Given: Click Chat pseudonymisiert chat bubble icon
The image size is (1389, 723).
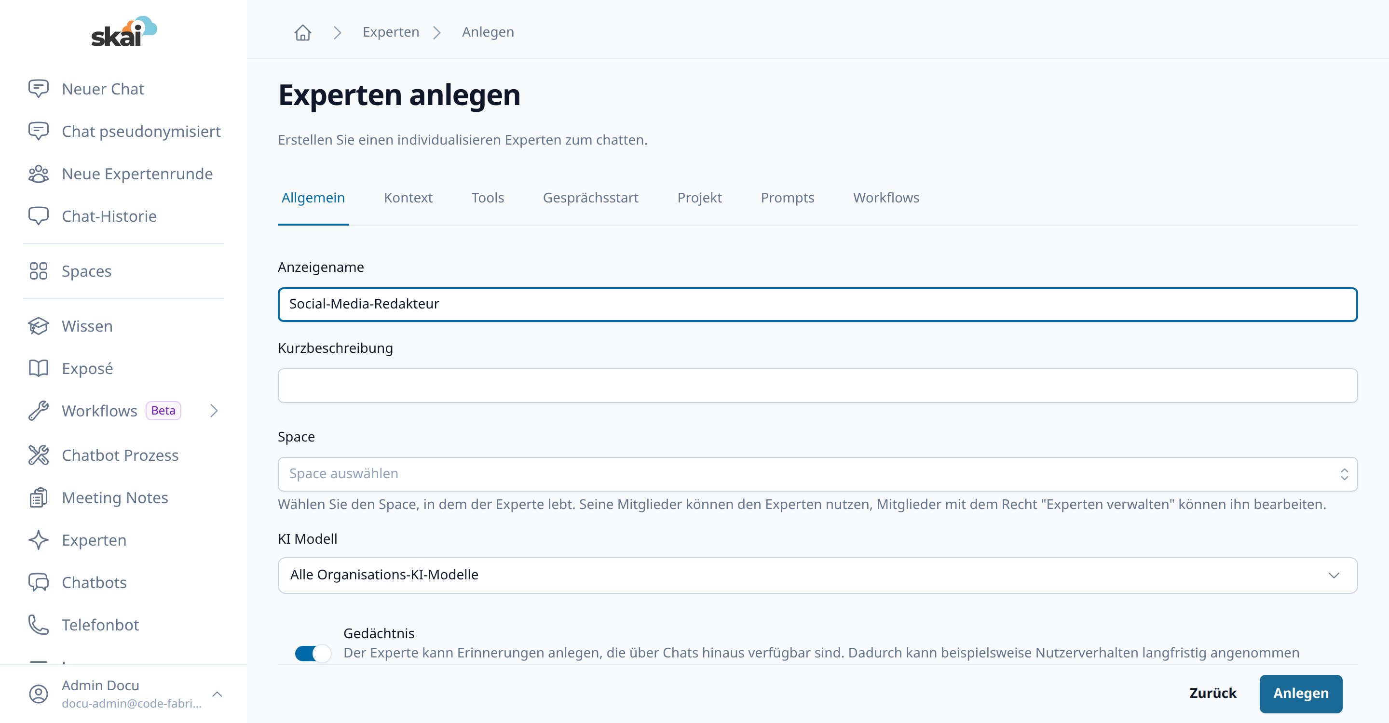Looking at the screenshot, I should click(x=38, y=132).
